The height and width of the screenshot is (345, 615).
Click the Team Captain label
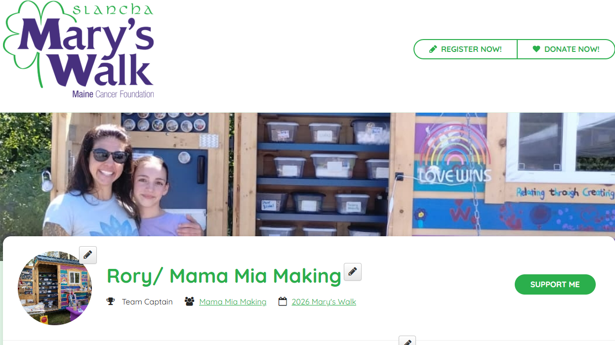(147, 302)
